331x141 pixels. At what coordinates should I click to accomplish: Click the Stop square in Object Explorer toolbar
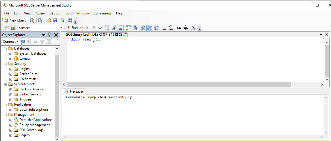coord(35,42)
